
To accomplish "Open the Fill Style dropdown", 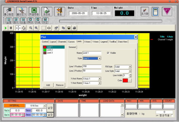I will (x=130, y=67).
